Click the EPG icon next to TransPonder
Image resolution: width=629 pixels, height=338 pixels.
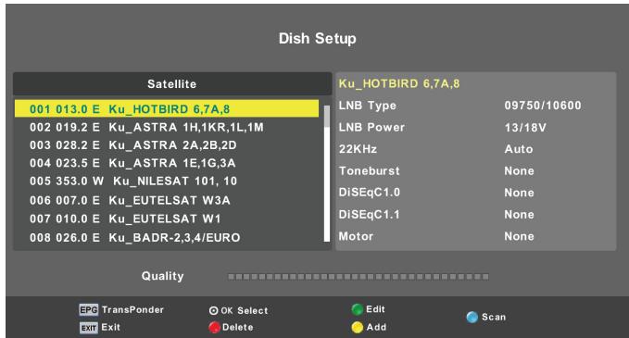point(88,310)
